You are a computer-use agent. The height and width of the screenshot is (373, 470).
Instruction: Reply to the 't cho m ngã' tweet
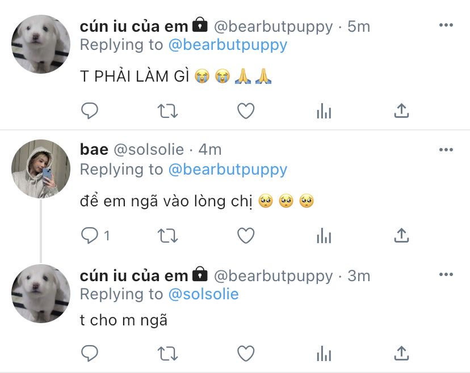[x=90, y=353]
